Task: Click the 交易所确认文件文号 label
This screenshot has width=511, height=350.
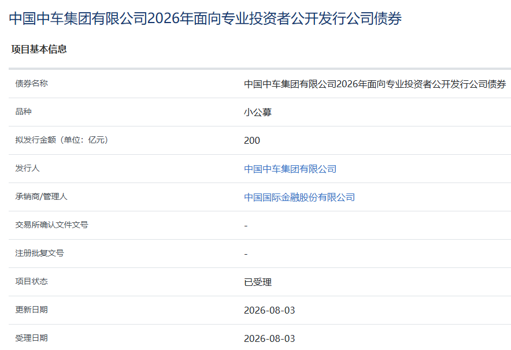Action: (x=52, y=225)
